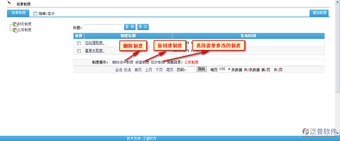Select the 公司制度 tree node

coord(24,30)
